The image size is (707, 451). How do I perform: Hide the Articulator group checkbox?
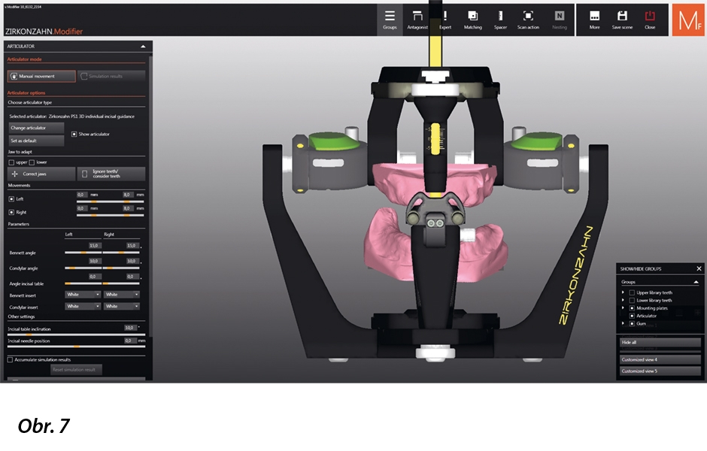point(632,316)
